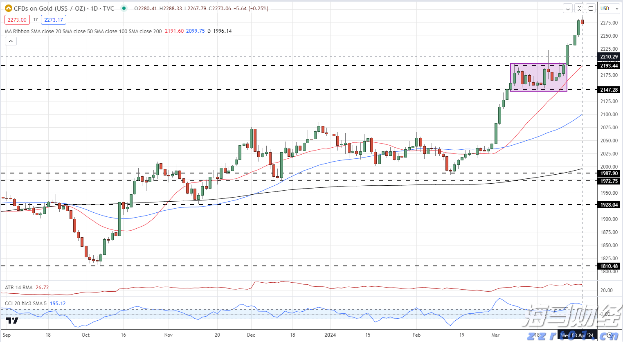Click the 2024 time axis label
Screen dimensions: 623x342
pos(330,335)
